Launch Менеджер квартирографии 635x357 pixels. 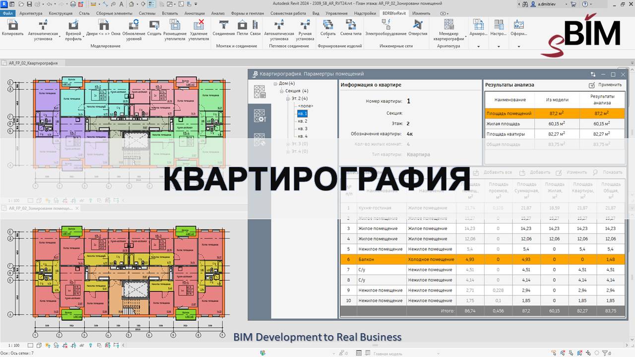tap(448, 30)
